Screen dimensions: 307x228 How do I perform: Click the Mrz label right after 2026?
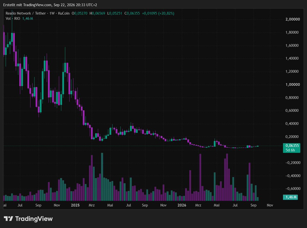[x=198, y=205]
